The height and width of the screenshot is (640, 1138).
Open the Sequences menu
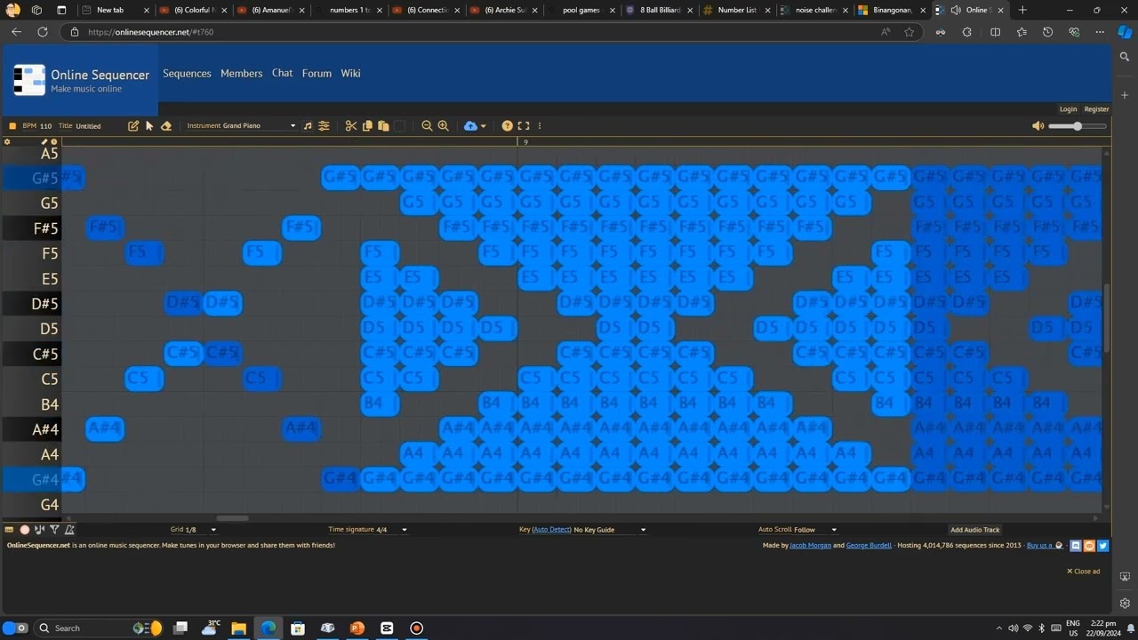[187, 74]
